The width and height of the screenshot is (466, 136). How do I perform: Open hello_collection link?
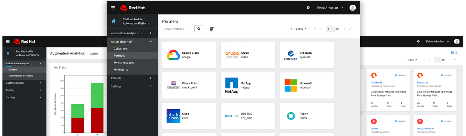click(x=426, y=128)
